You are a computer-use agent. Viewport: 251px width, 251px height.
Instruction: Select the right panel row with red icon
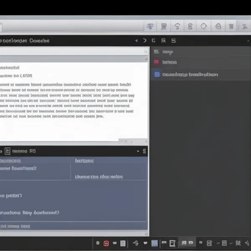(x=200, y=62)
